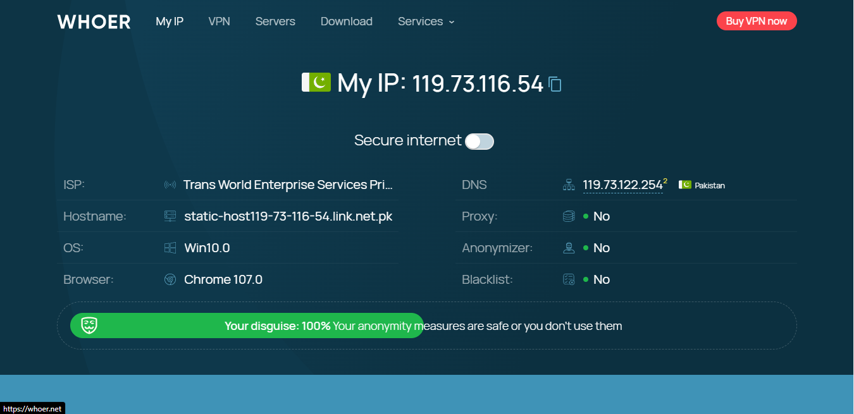Click the DNS label
The image size is (854, 414).
pos(474,185)
